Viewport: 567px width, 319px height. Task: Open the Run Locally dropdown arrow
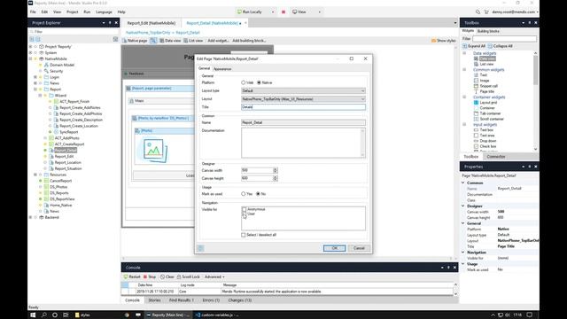273,12
